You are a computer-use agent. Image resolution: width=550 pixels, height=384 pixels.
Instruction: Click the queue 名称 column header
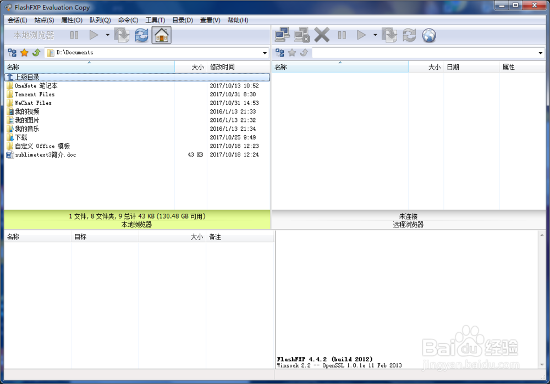point(38,237)
